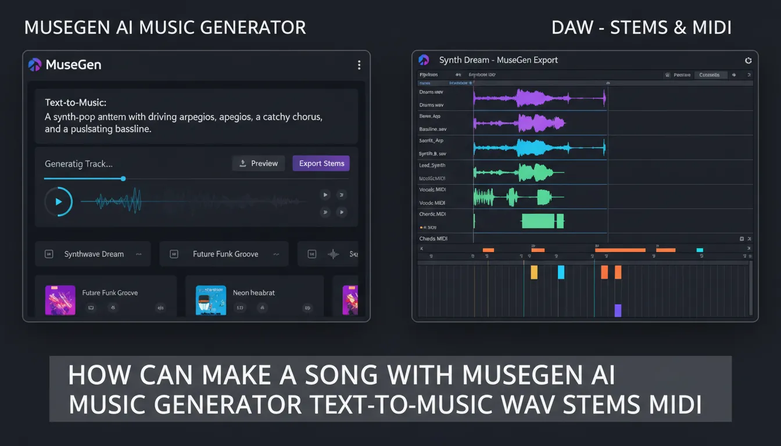This screenshot has width=781, height=446.
Task: Click the playhead marker atop the DAW timeline
Action: (x=607, y=84)
